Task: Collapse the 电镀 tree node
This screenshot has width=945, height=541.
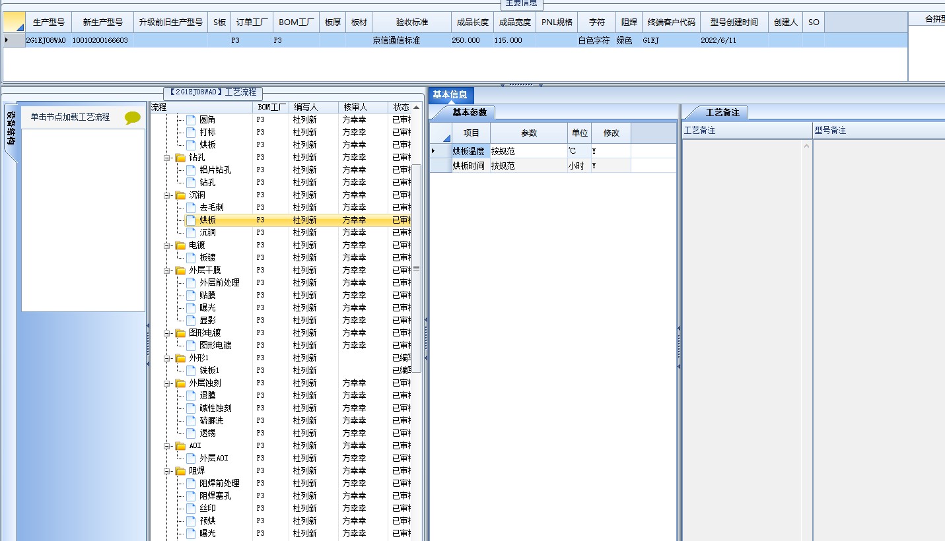Action: [x=168, y=245]
